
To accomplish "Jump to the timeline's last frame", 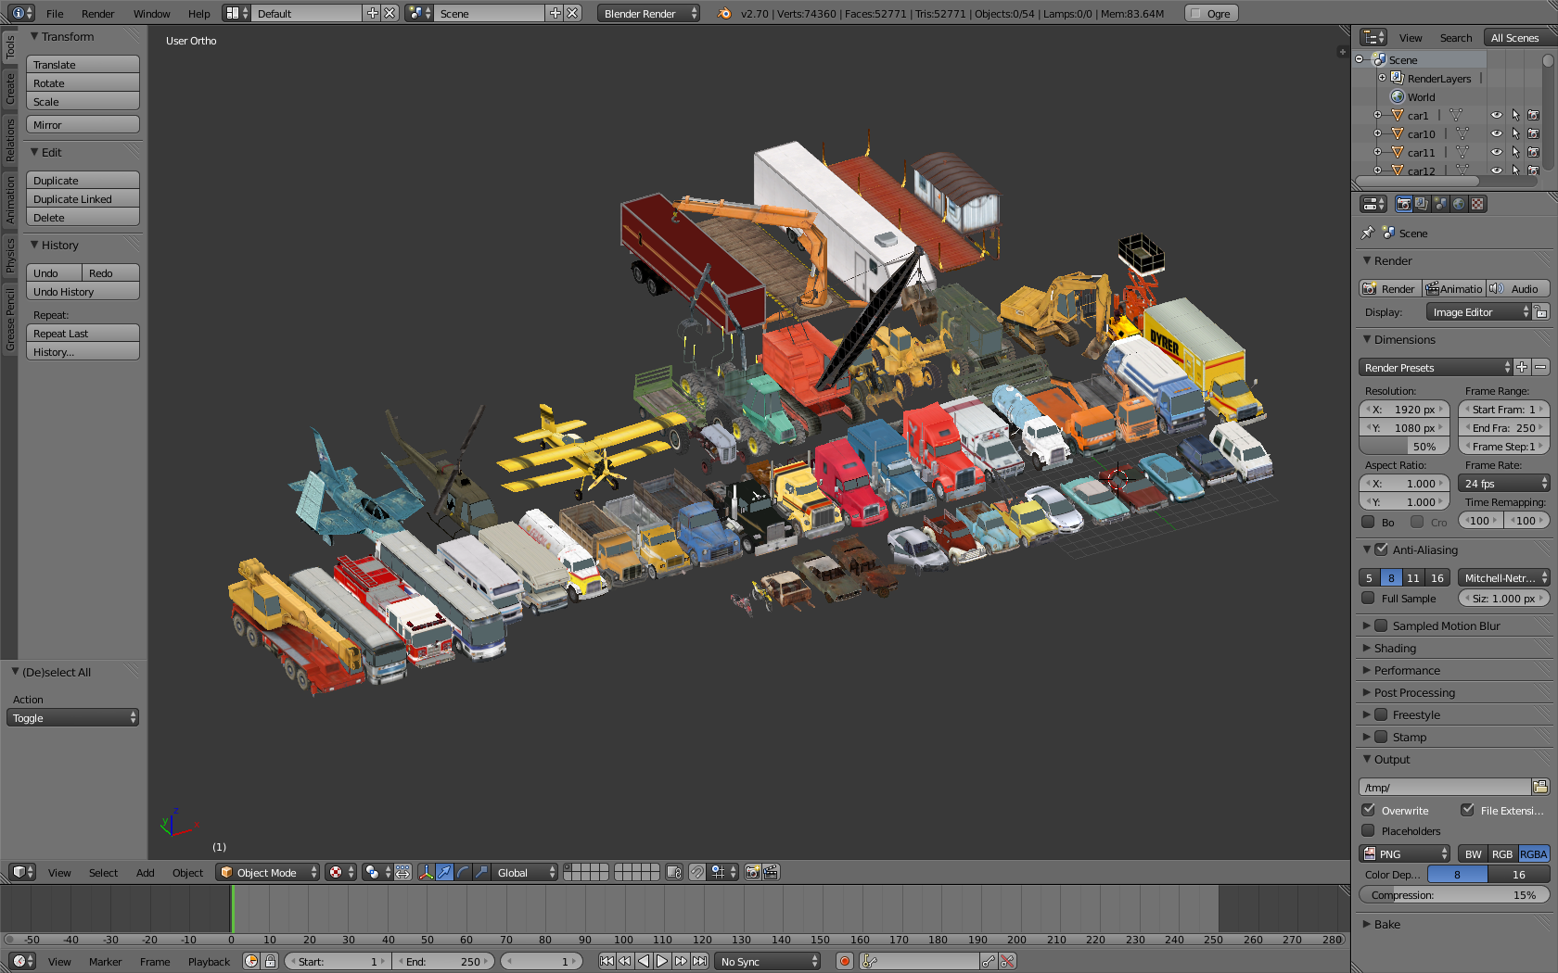I will pos(700,961).
